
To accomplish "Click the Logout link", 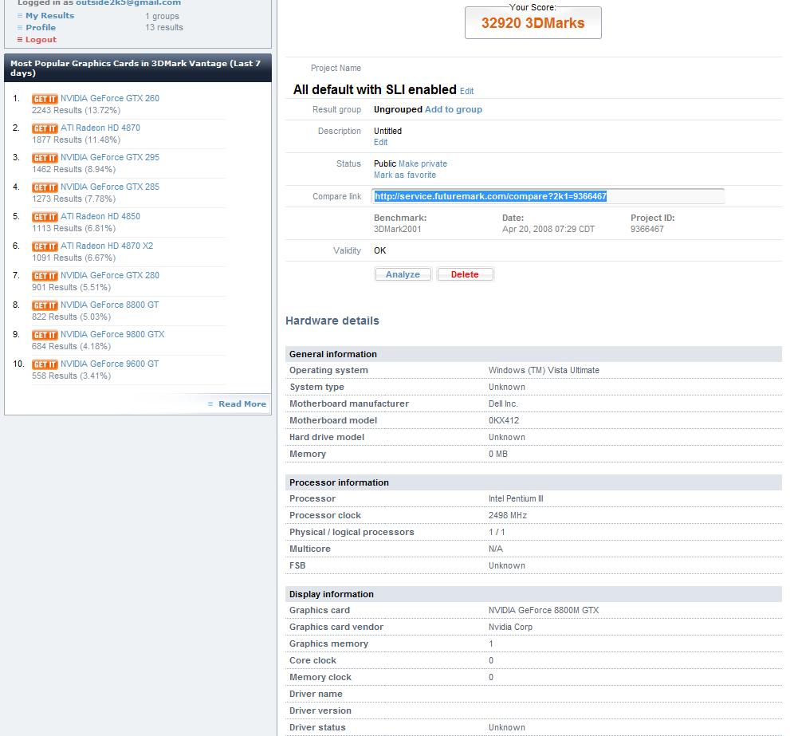I will coord(41,40).
